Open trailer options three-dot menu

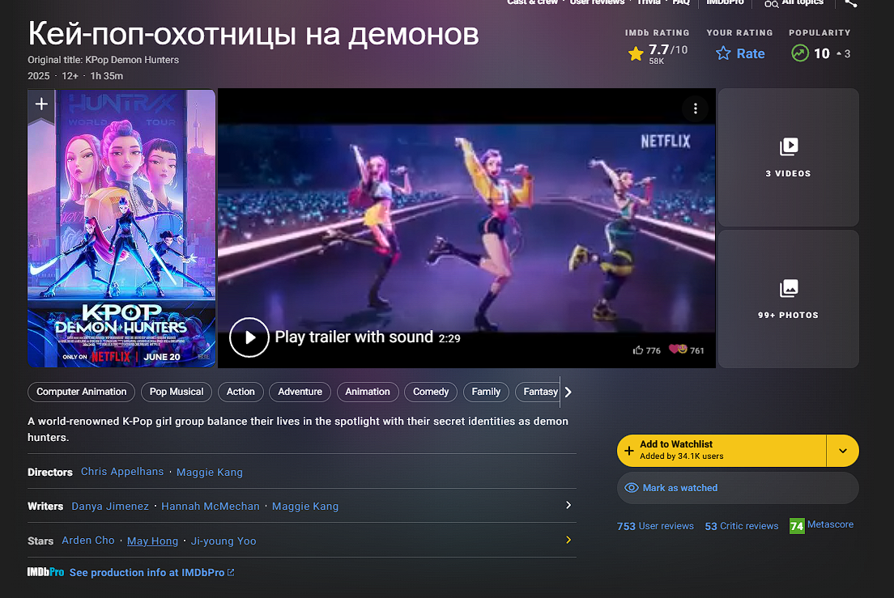[x=695, y=108]
